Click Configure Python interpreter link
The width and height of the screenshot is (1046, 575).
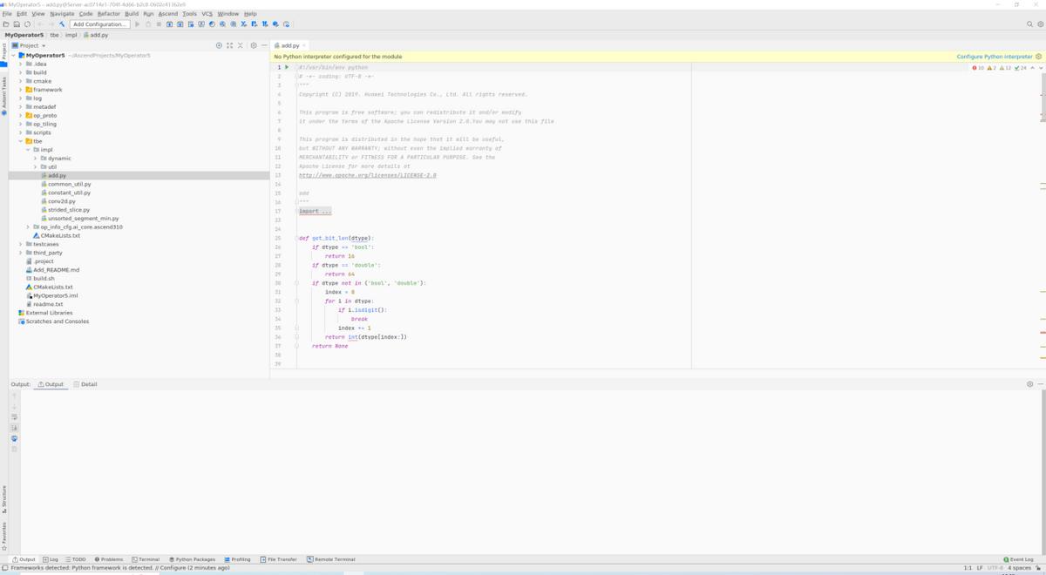tap(996, 57)
